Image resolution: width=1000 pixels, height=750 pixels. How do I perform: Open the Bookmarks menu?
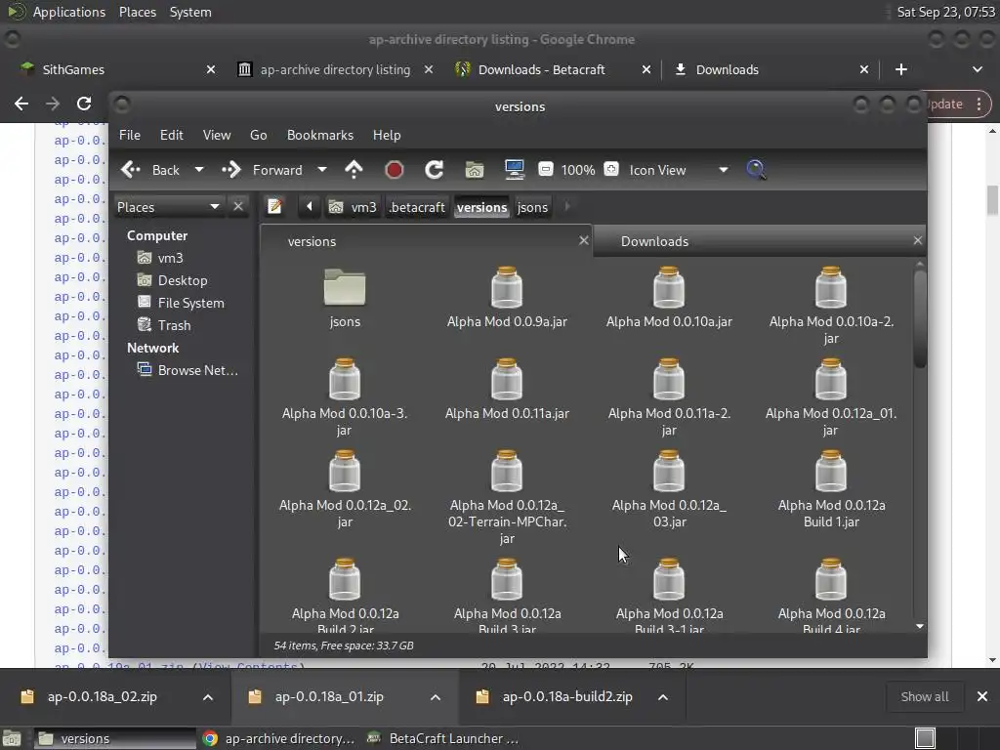(320, 135)
